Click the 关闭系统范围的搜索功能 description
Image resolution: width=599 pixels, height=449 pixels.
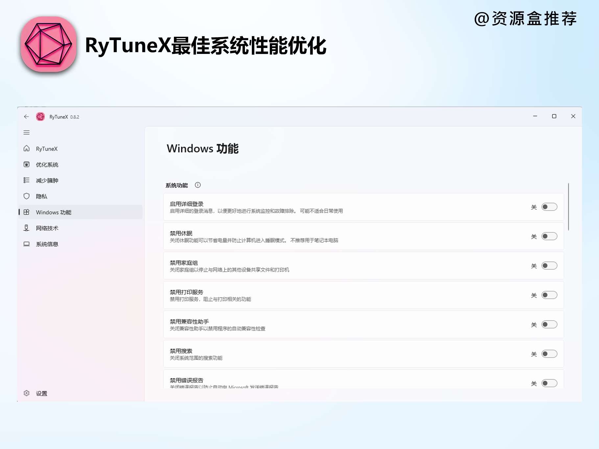[196, 358]
